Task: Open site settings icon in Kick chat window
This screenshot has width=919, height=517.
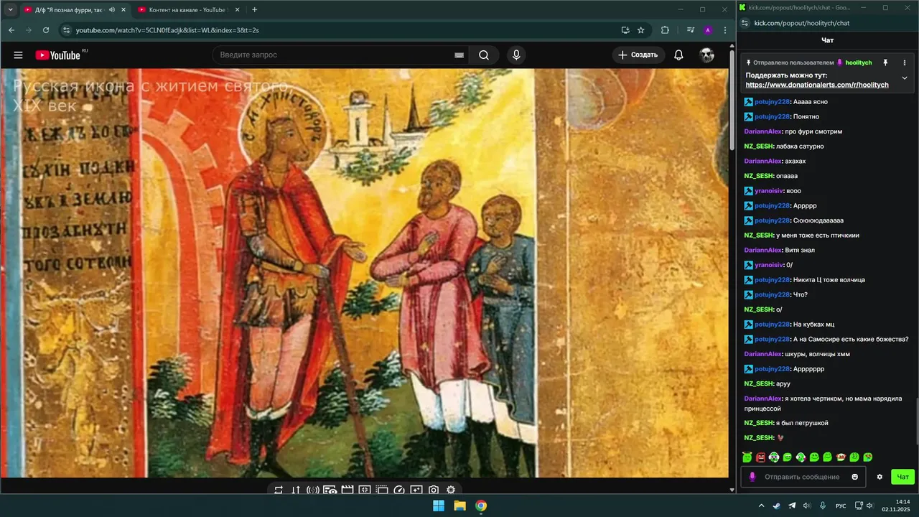Action: [745, 23]
